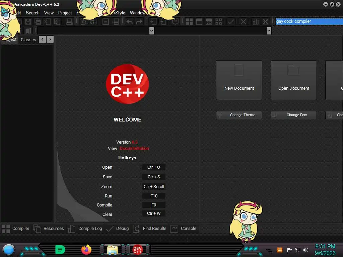Image resolution: width=343 pixels, height=257 pixels.
Task: Click the Start orb button
Action: pyautogui.click(x=9, y=250)
